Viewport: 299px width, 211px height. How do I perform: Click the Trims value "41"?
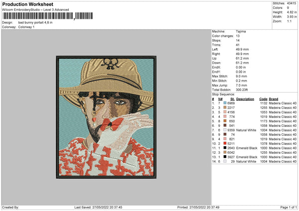(x=238, y=45)
